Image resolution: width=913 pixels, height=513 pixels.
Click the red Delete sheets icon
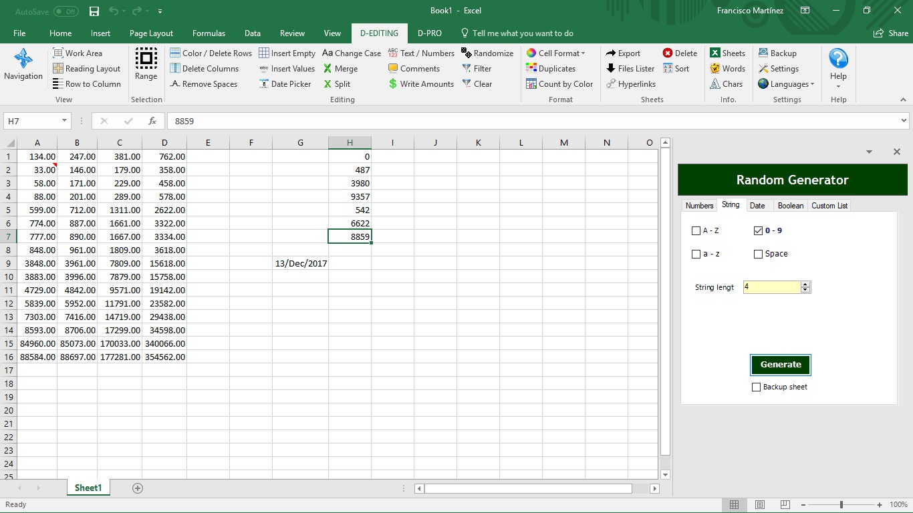[668, 53]
